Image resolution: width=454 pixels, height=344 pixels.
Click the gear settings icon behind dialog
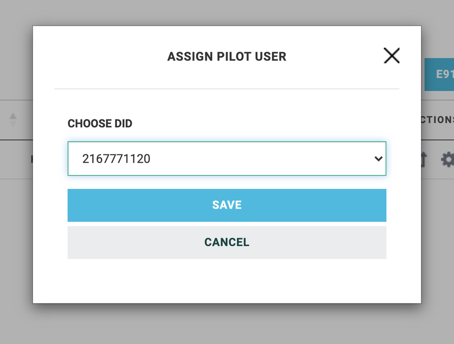(448, 160)
